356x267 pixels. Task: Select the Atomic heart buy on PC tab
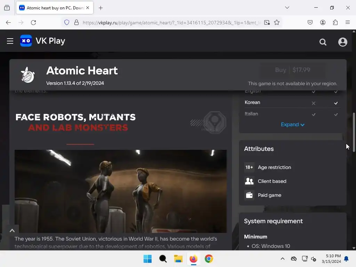coord(55,8)
